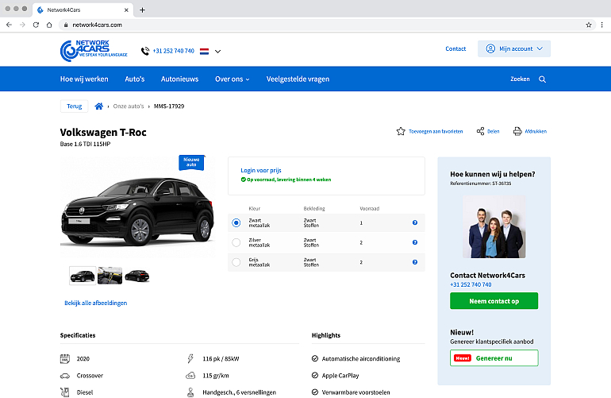This screenshot has width=611, height=398.
Task: Open the Mijn account dropdown
Action: pyautogui.click(x=514, y=48)
